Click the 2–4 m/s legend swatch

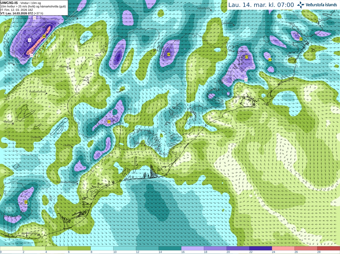coord(34,248)
